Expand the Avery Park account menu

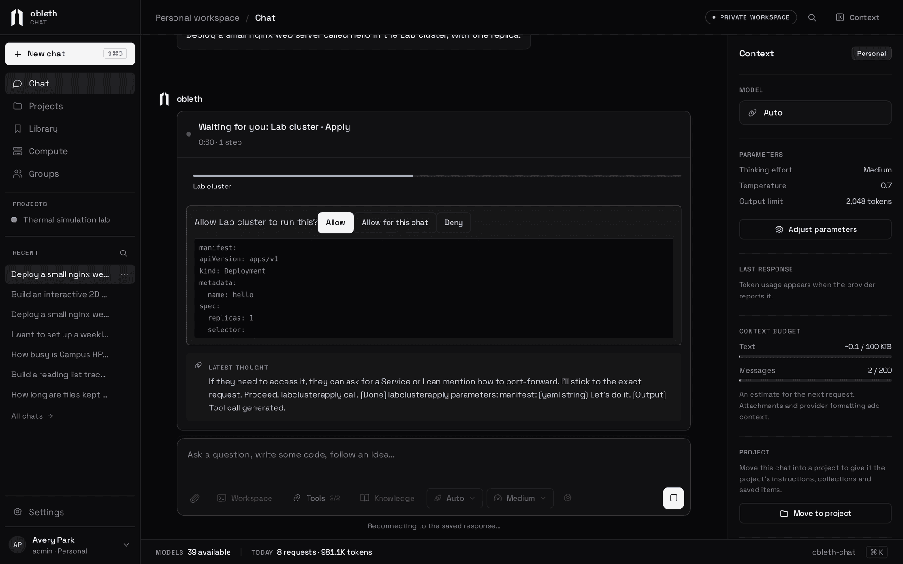pyautogui.click(x=70, y=545)
